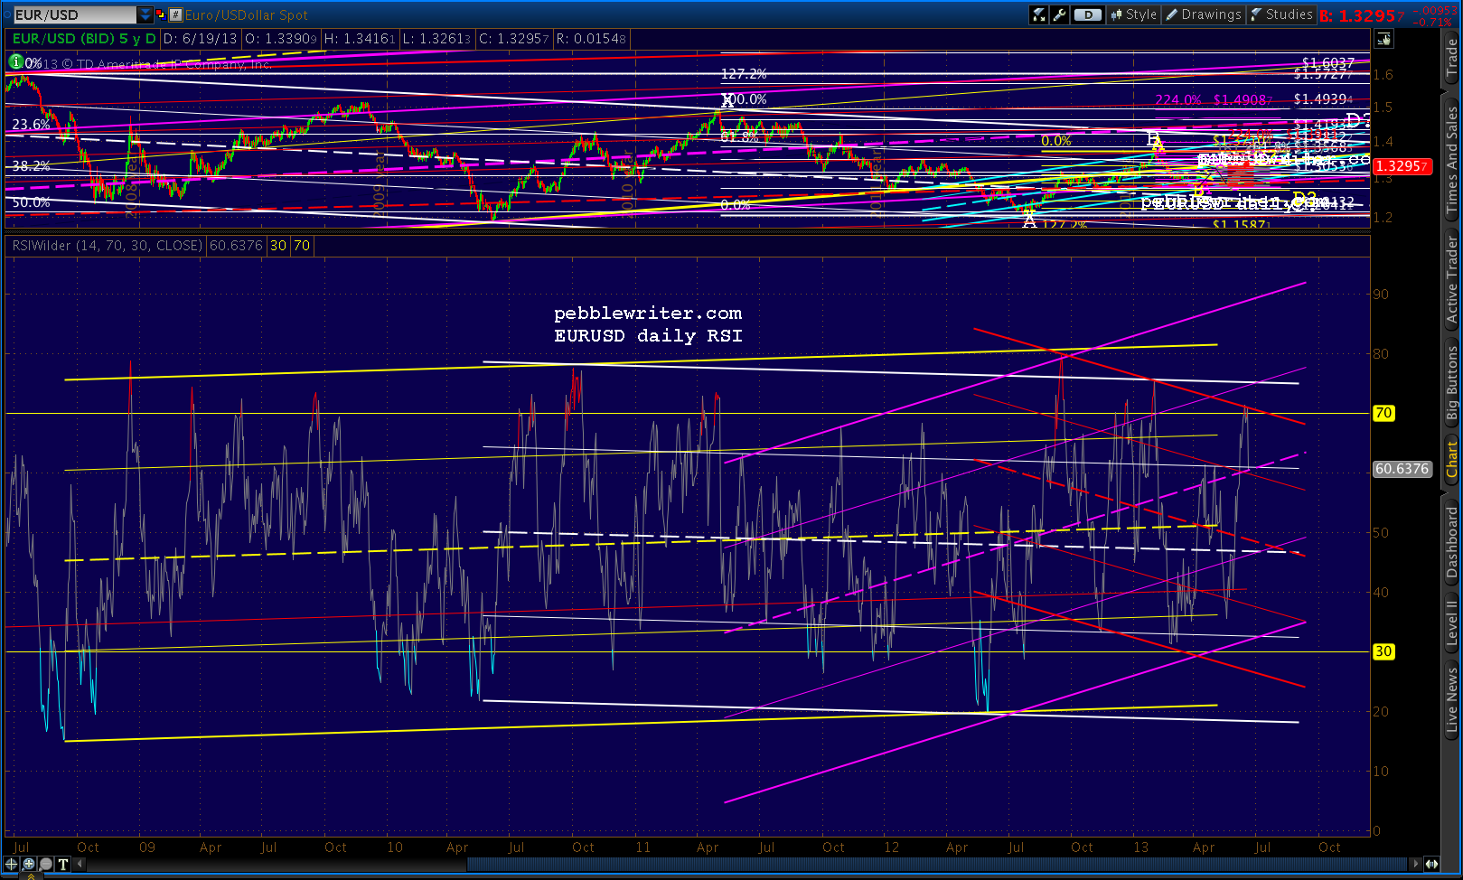Click the RSIWilder study label
Image resolution: width=1463 pixels, height=880 pixels.
tap(108, 246)
